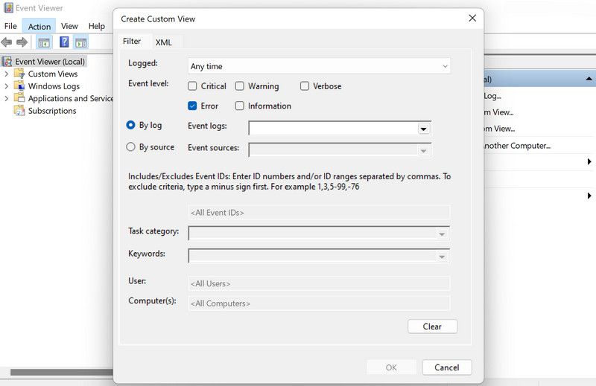Screen dimensions: 596x386
Task: Click the Forward arrow toolbar icon
Action: (22, 42)
